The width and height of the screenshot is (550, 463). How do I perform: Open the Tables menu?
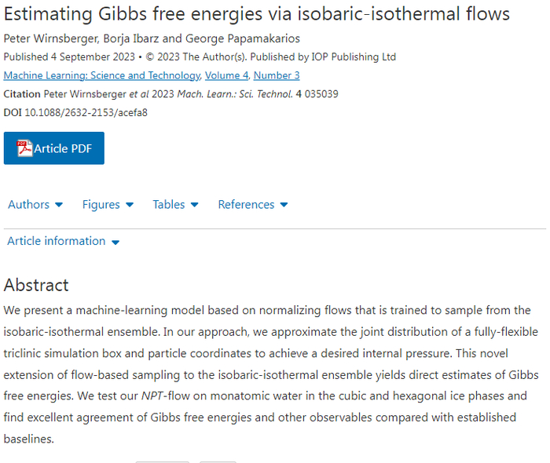tap(169, 205)
